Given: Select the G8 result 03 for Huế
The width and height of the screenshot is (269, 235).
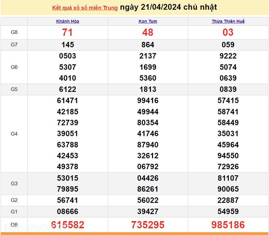Looking at the screenshot, I should (x=228, y=32).
